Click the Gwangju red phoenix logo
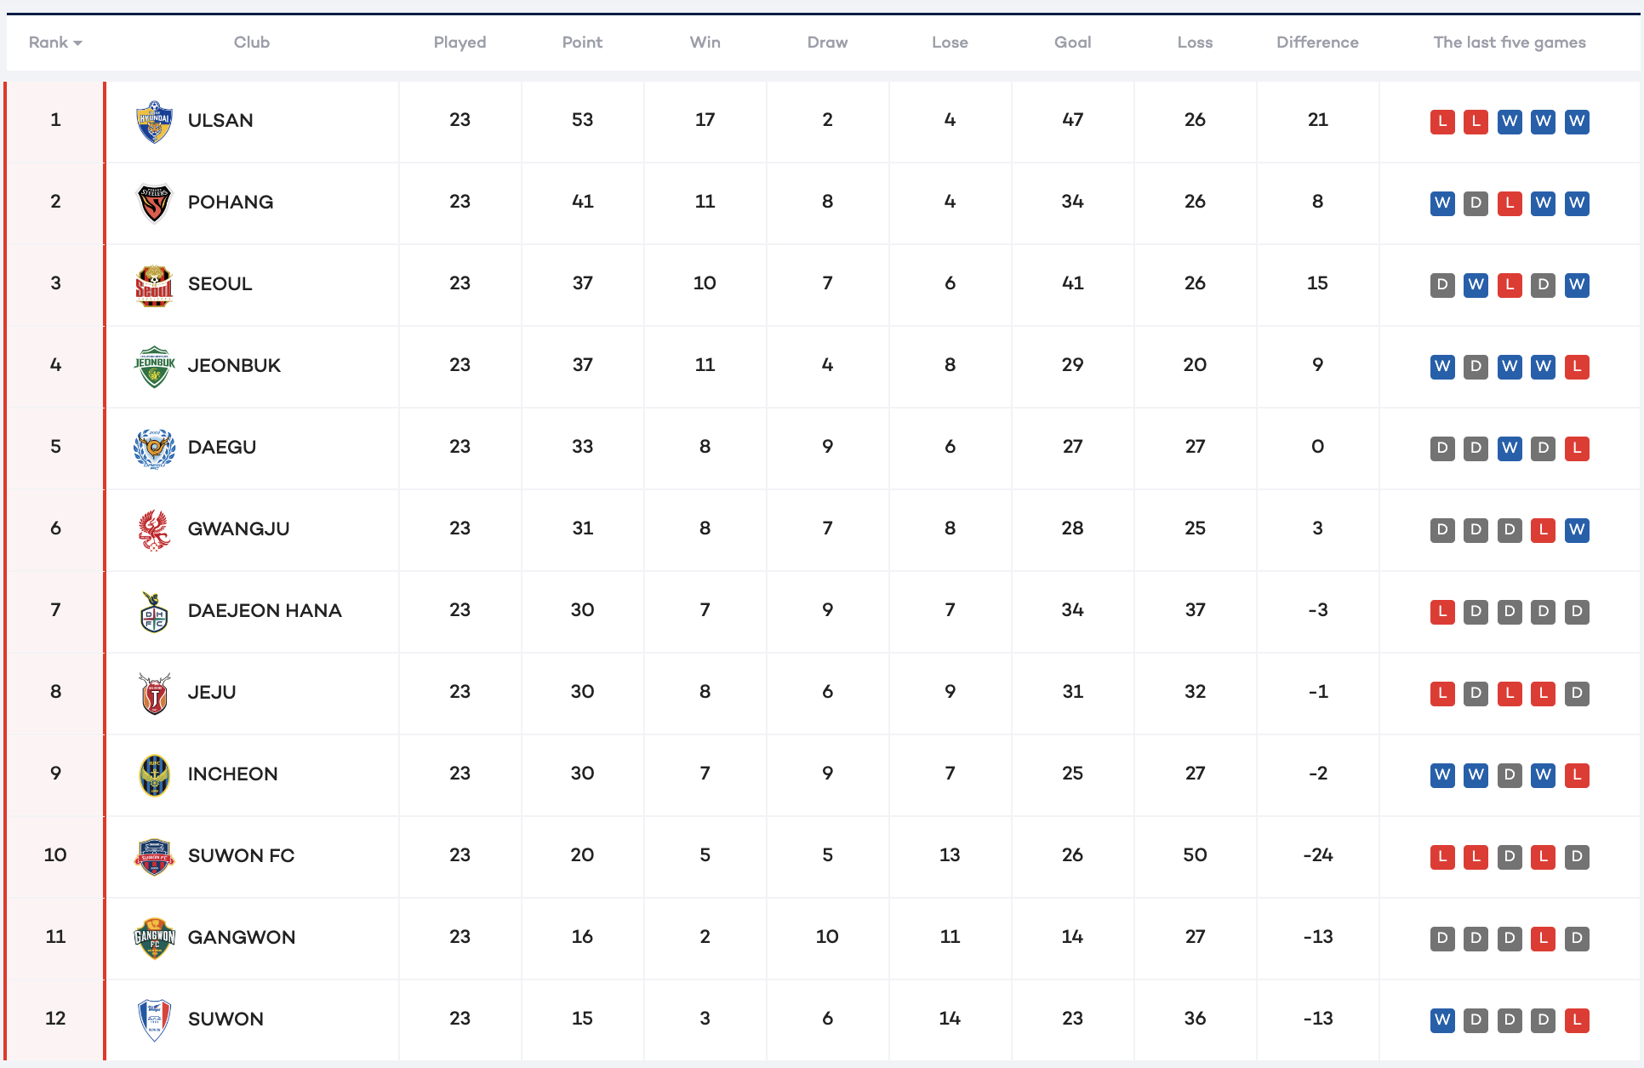This screenshot has width=1644, height=1068. pos(154,529)
